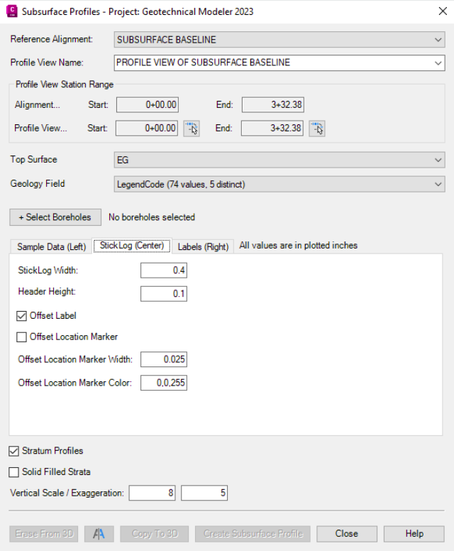Screen dimensions: 454x551
Task: Pick Profile View end station from drawing
Action: tap(316, 129)
